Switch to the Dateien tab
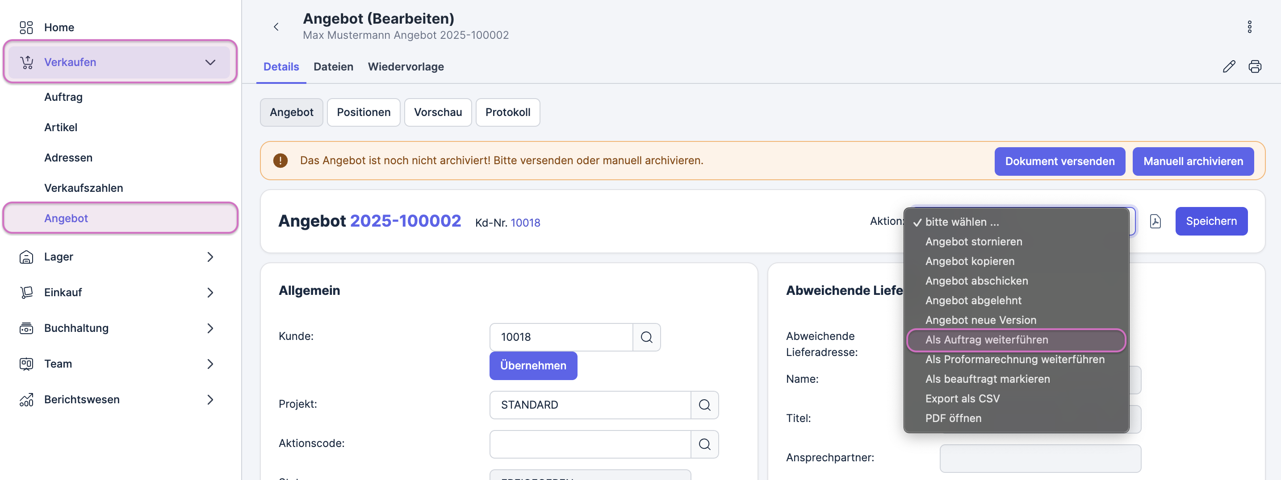The width and height of the screenshot is (1281, 480). [x=333, y=66]
